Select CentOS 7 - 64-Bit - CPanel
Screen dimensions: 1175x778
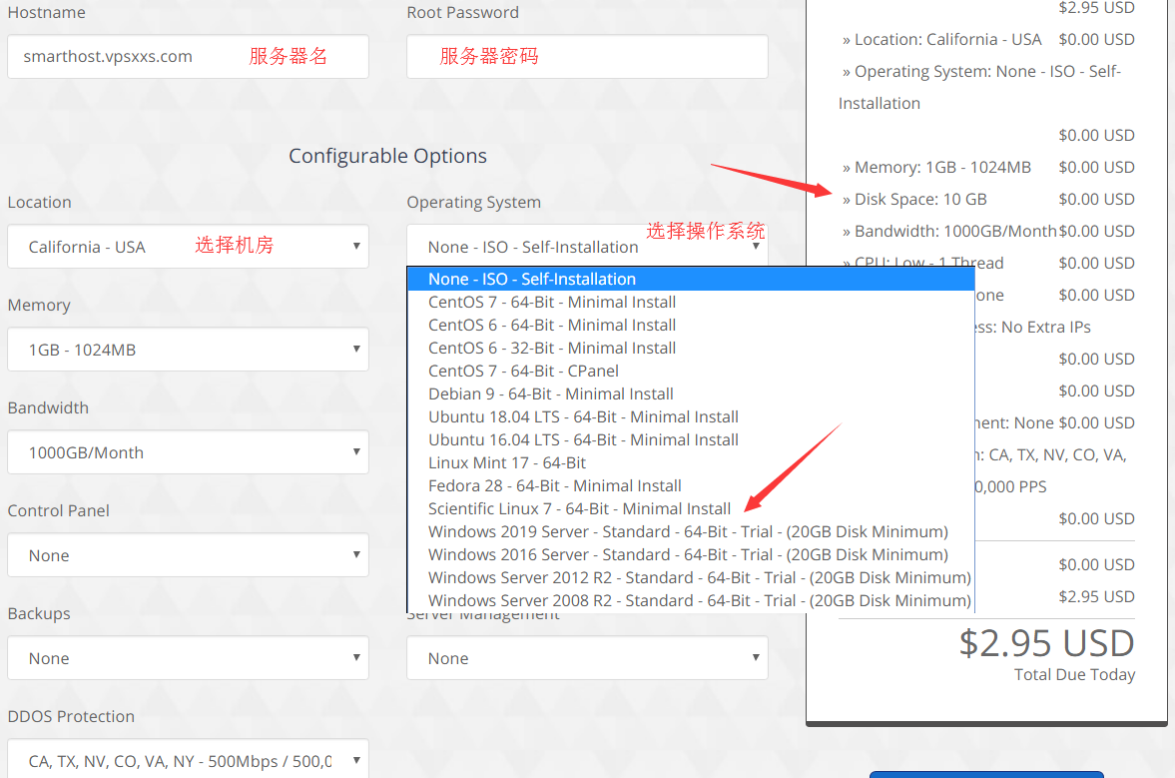[691, 371]
